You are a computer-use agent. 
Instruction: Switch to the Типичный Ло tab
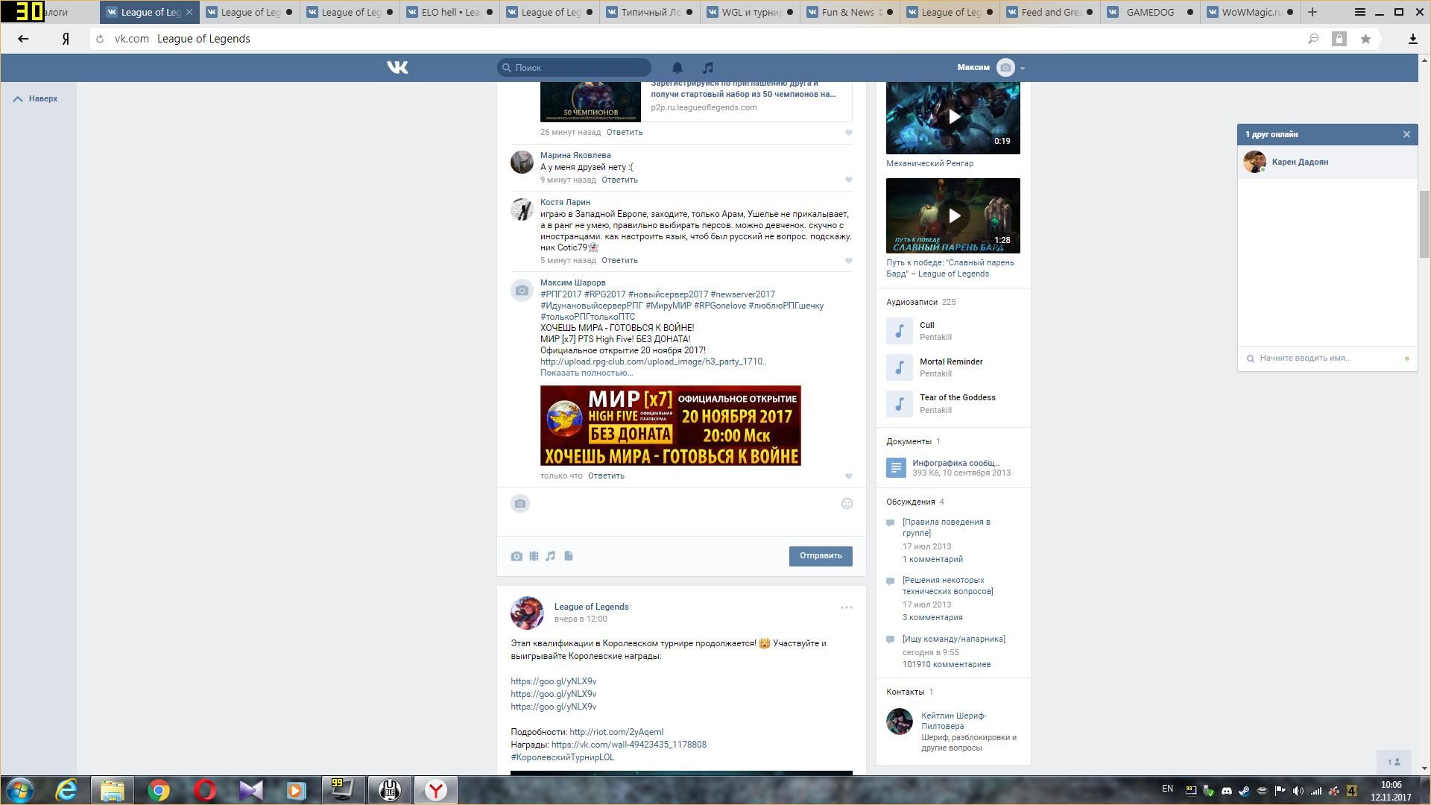[x=648, y=12]
